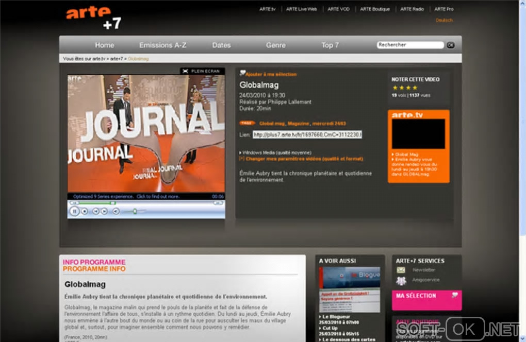Click the rewind button left of seek bar
Screen dimensions: 526x342
coord(74,203)
